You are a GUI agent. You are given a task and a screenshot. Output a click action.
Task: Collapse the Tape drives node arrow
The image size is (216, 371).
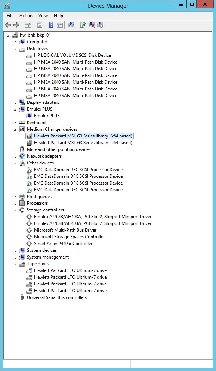[x=16, y=264]
